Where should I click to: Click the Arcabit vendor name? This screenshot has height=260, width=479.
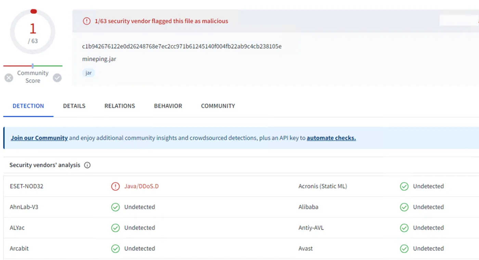(19, 249)
